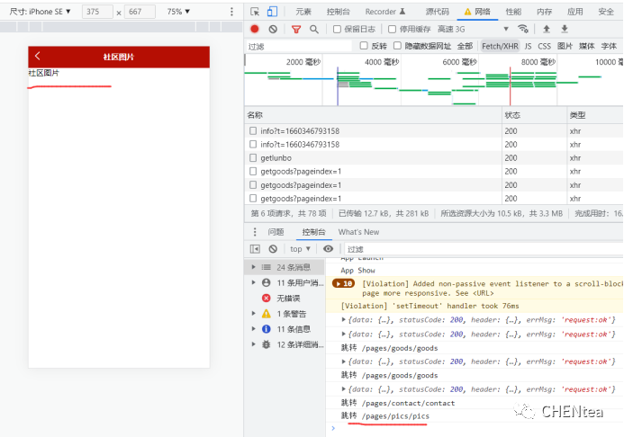The height and width of the screenshot is (437, 624).
Task: Filter requests by CSS type
Action: click(x=544, y=46)
